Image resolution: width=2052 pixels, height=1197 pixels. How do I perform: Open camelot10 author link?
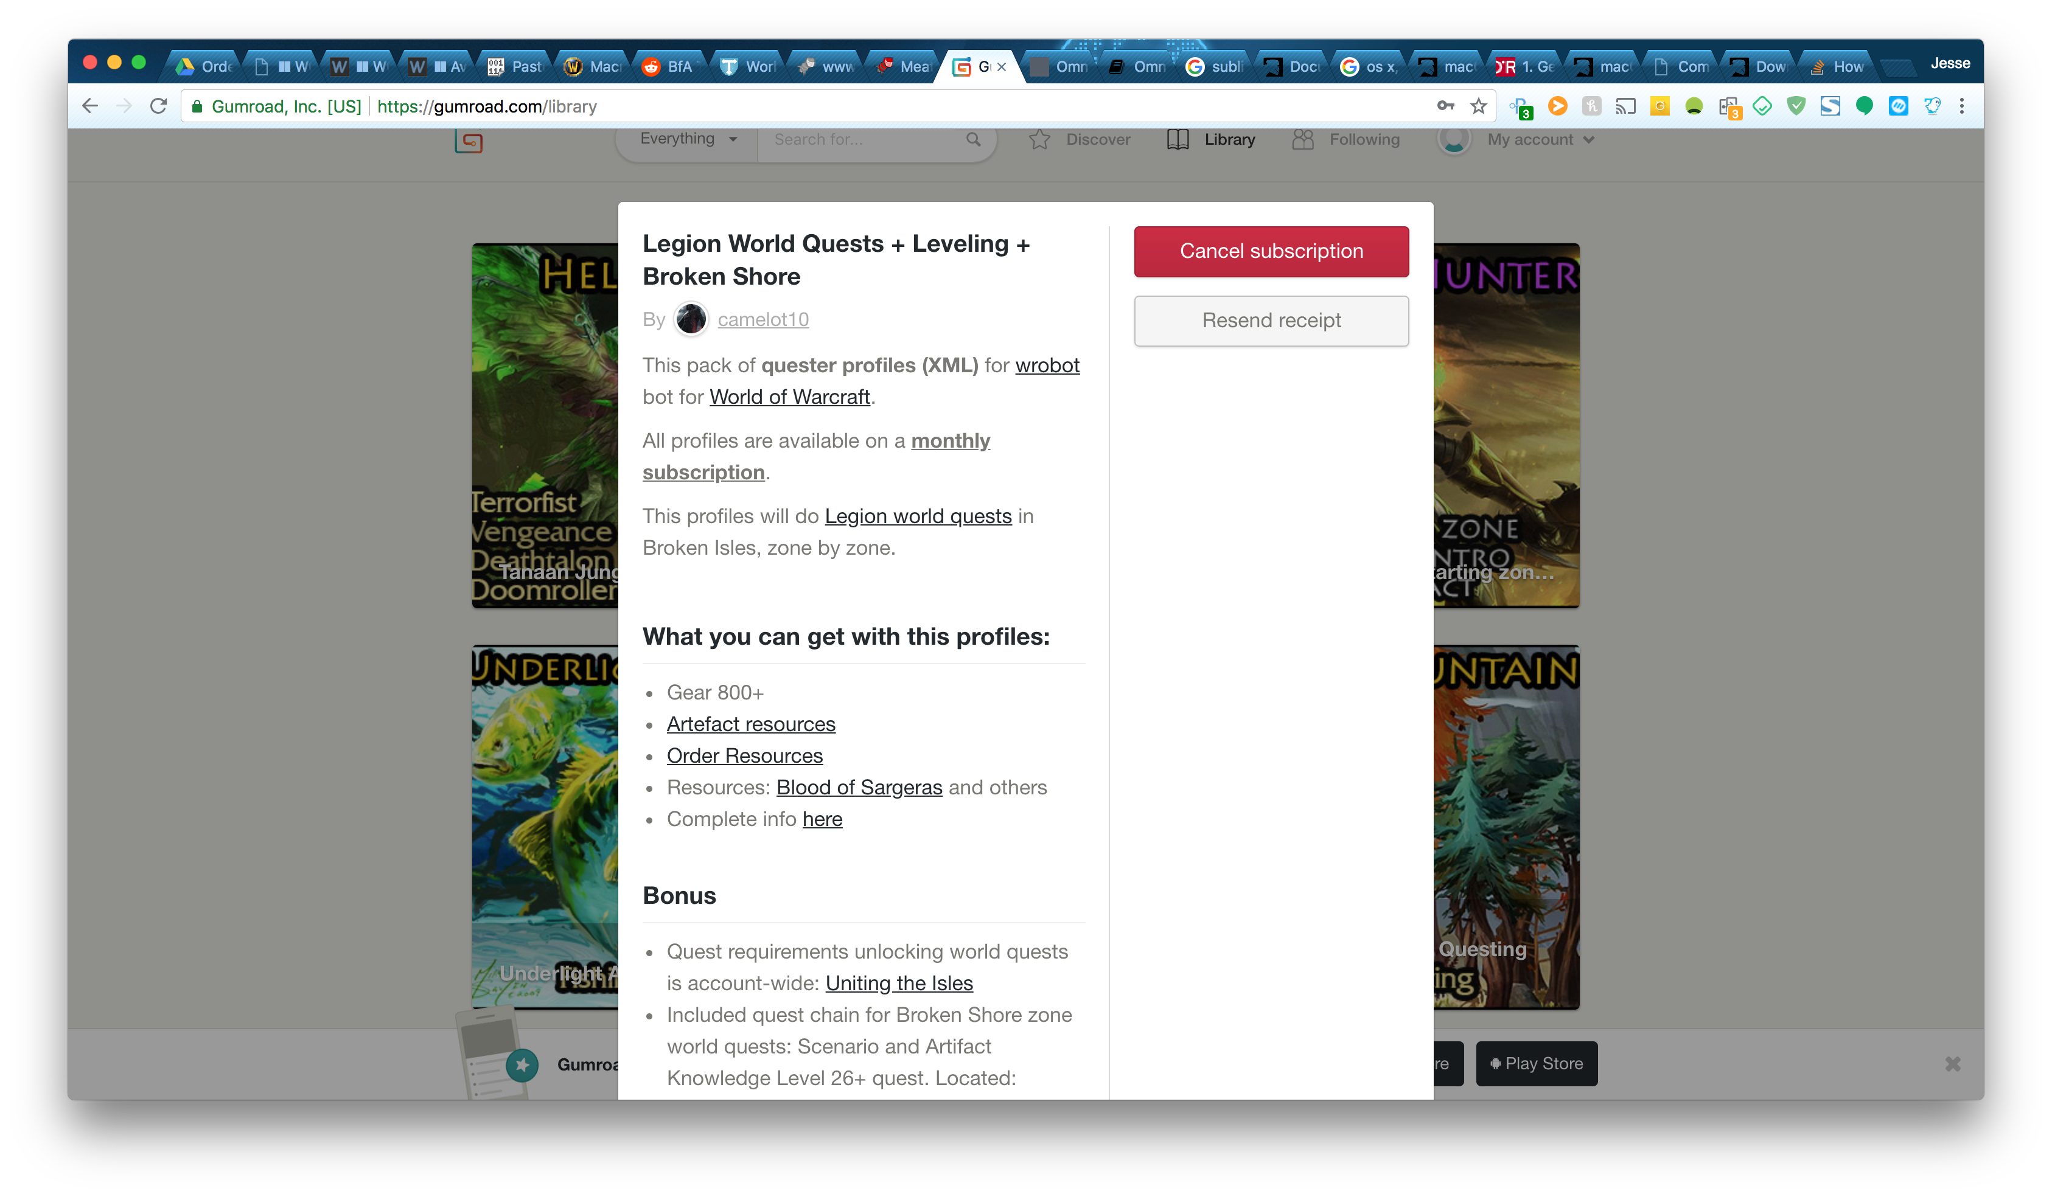click(x=763, y=319)
